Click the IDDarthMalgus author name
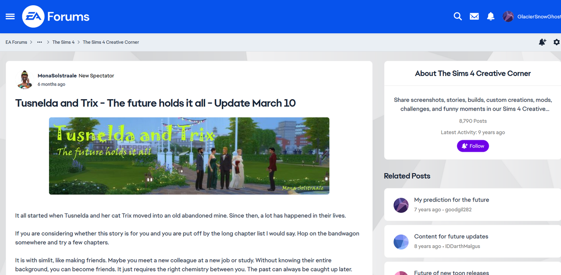Viewport: 561px width, 275px height. tap(462, 247)
